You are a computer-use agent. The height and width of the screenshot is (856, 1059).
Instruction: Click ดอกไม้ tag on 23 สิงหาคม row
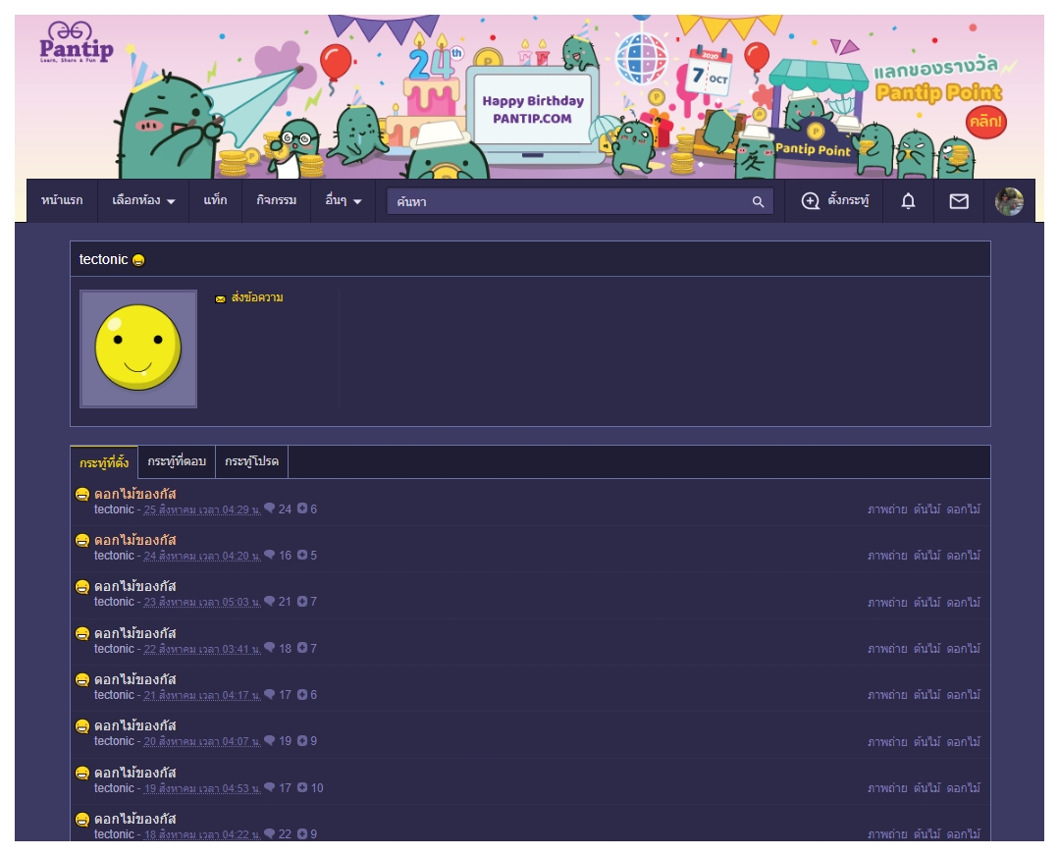[x=963, y=603]
